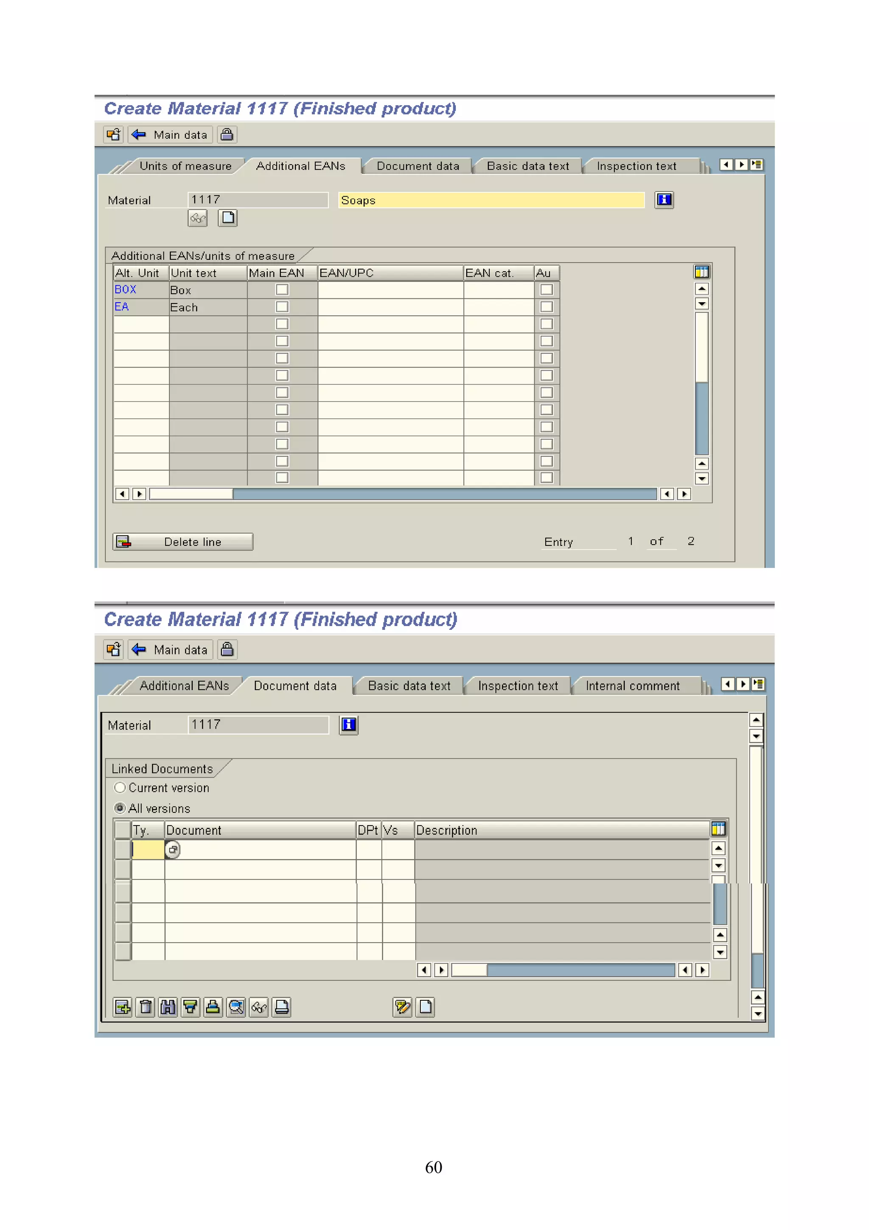Image resolution: width=869 pixels, height=1230 pixels.
Task: Check Au checkbox for Each row
Action: point(546,307)
